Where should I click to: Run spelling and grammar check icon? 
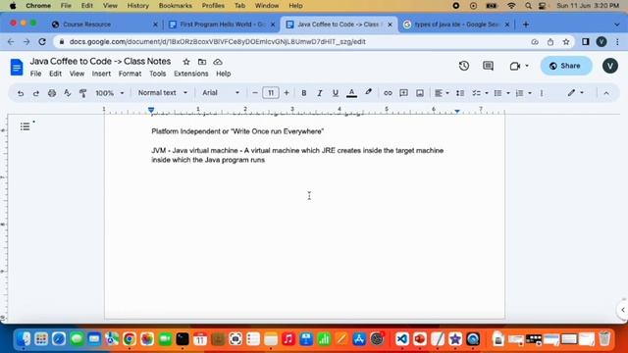[68, 93]
